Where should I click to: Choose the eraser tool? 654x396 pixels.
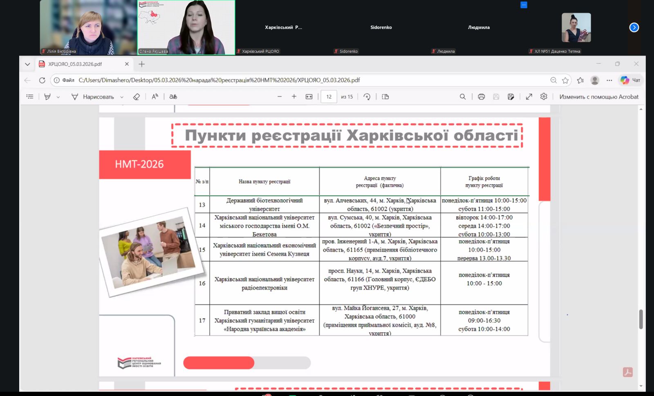(x=137, y=97)
